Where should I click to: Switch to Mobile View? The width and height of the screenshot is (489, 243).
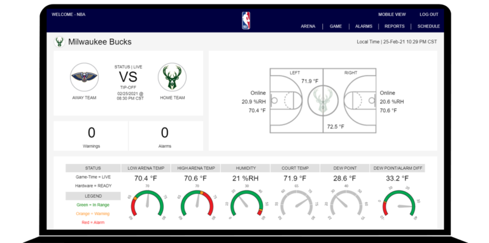[x=392, y=15]
